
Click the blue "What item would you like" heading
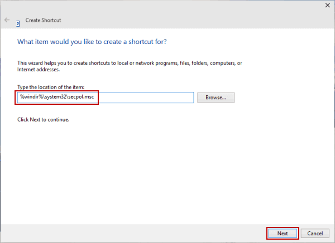(92, 42)
